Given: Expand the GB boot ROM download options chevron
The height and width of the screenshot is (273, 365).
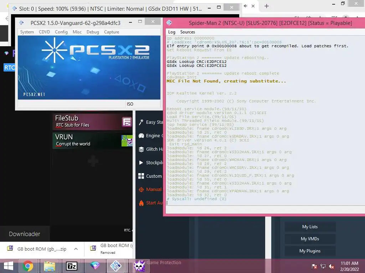Looking at the screenshot, I should tap(76, 249).
